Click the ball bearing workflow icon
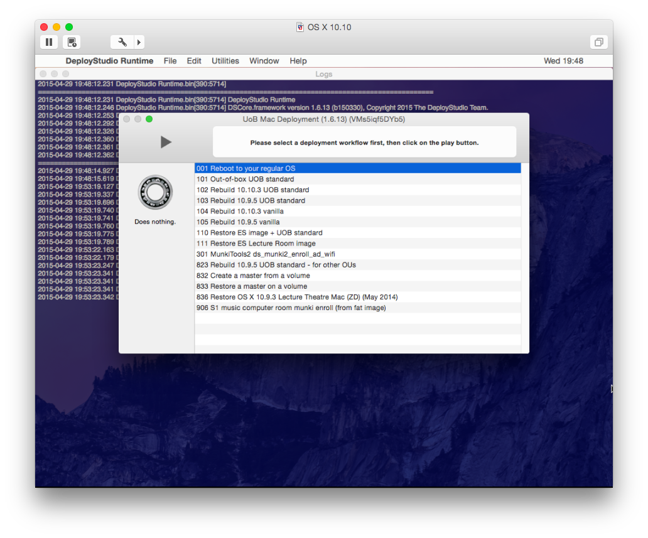Viewport: 648px width, 538px height. tap(155, 193)
